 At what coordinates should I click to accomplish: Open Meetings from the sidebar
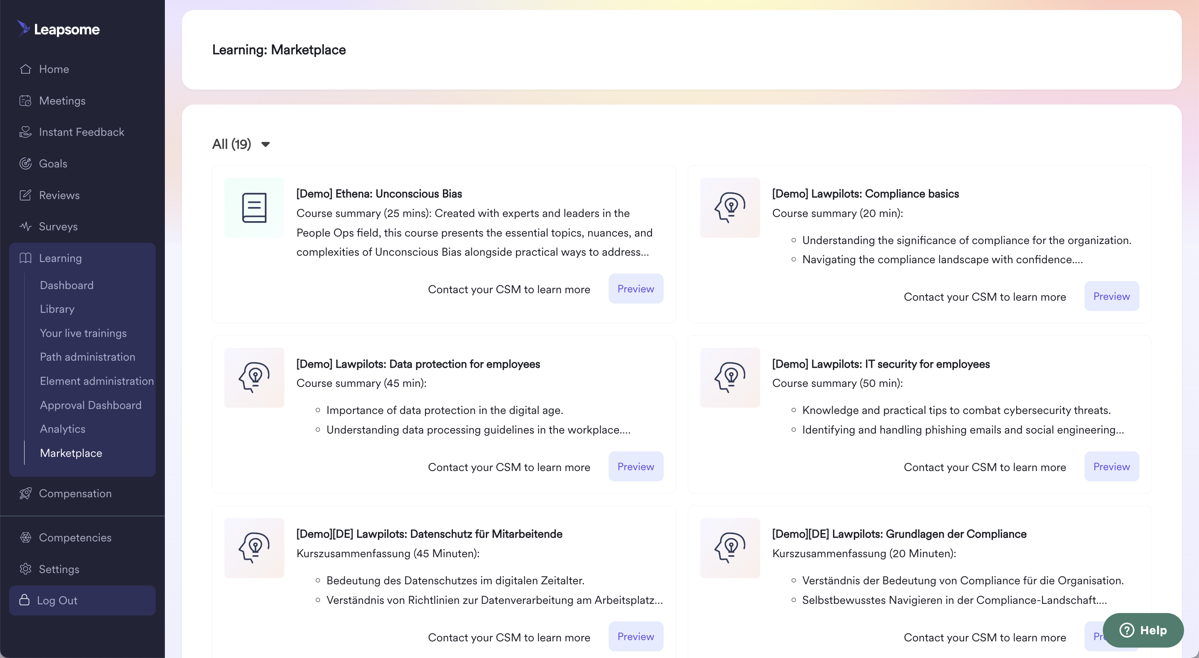(x=62, y=101)
